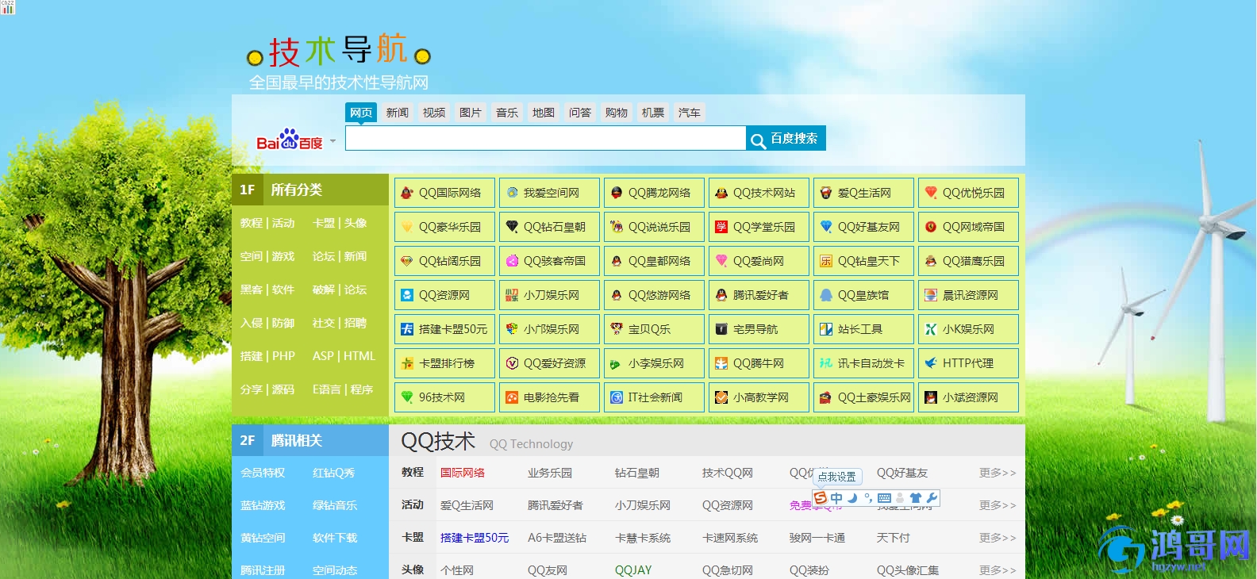Click the IME user account silhouette icon
This screenshot has width=1257, height=579.
pos(900,498)
